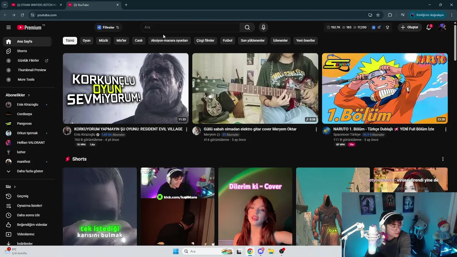The image size is (457, 257).
Task: Select the Futbol filter chip
Action: 227,40
